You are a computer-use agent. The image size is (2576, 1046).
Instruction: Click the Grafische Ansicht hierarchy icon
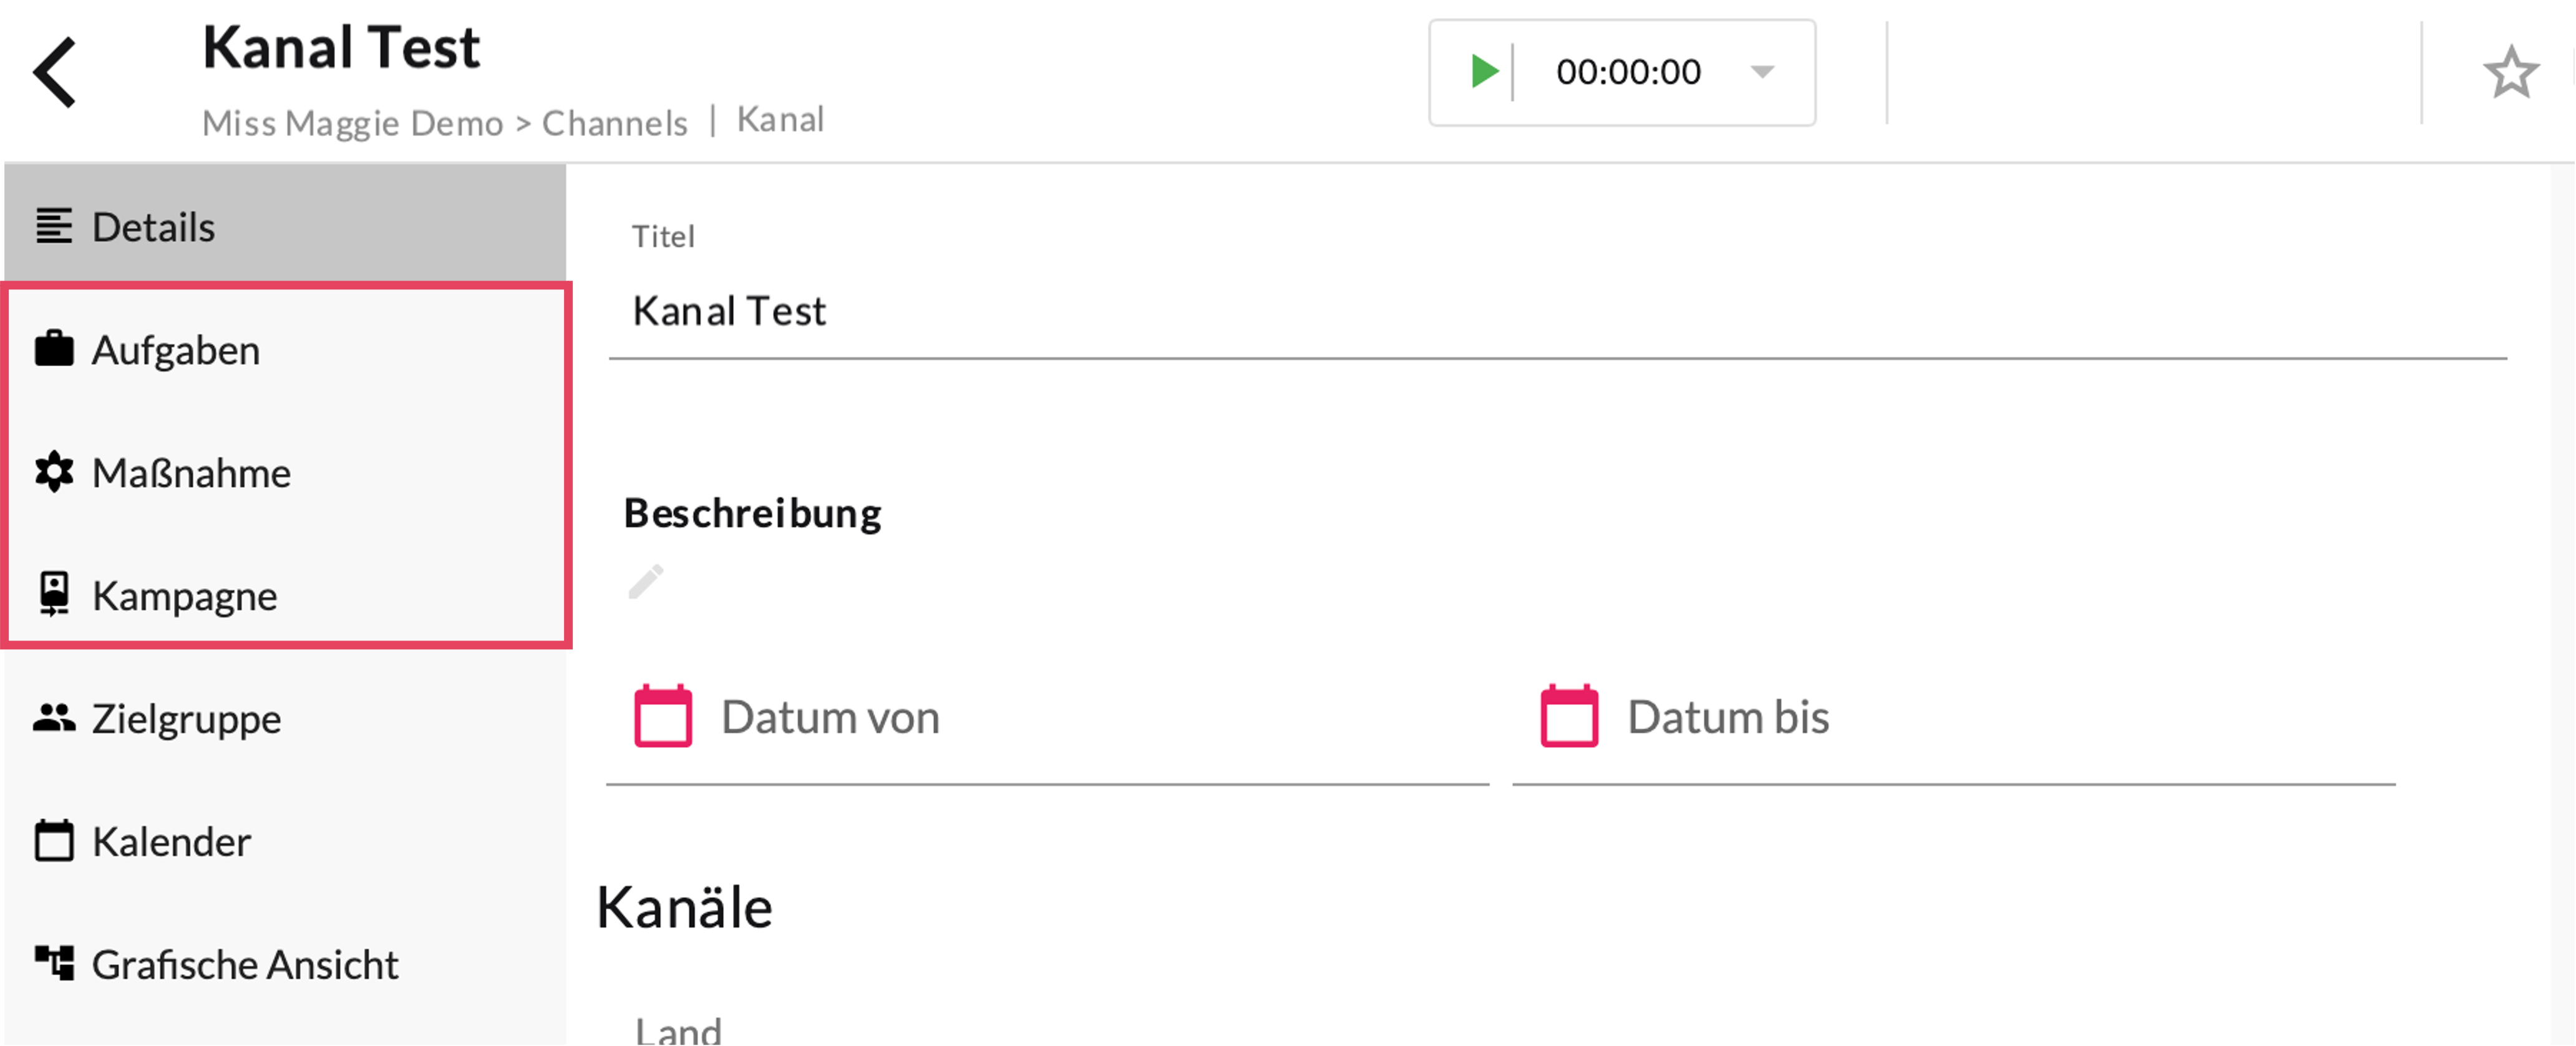coord(54,963)
